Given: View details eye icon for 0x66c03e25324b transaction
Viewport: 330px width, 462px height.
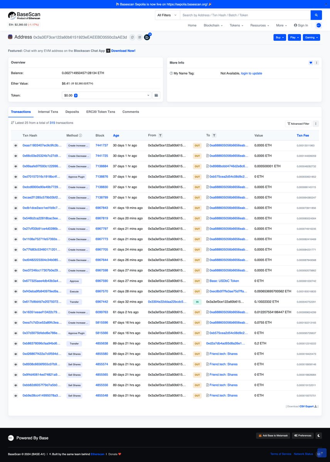Looking at the screenshot, I should click(16, 156).
